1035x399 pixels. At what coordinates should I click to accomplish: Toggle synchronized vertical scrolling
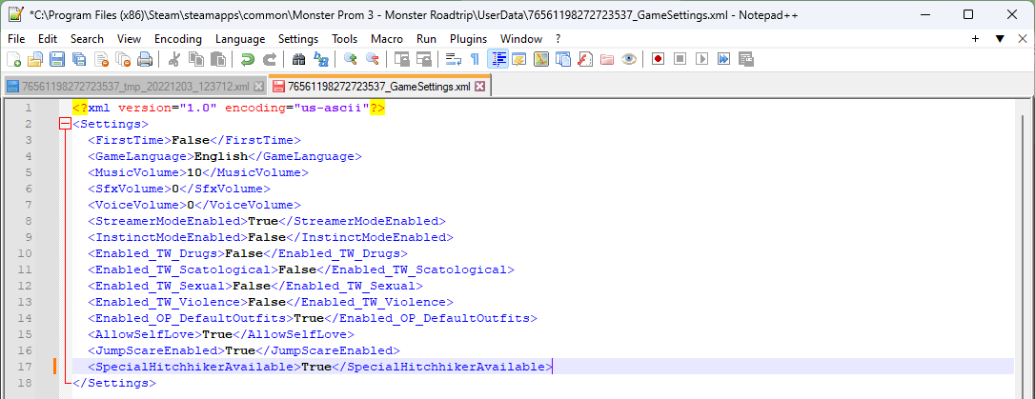click(402, 60)
